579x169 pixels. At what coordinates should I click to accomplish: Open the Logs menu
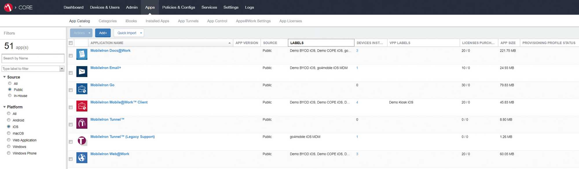(x=250, y=7)
